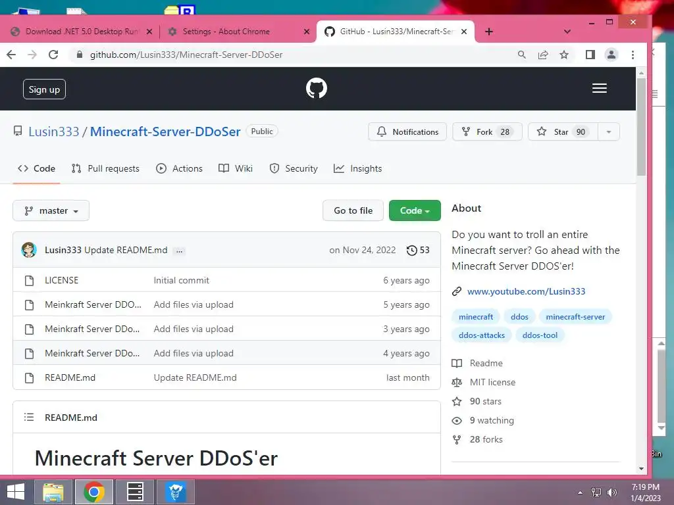Screen dimensions: 674x505
Task: Open File Explorer from taskbar
Action: click(53, 492)
